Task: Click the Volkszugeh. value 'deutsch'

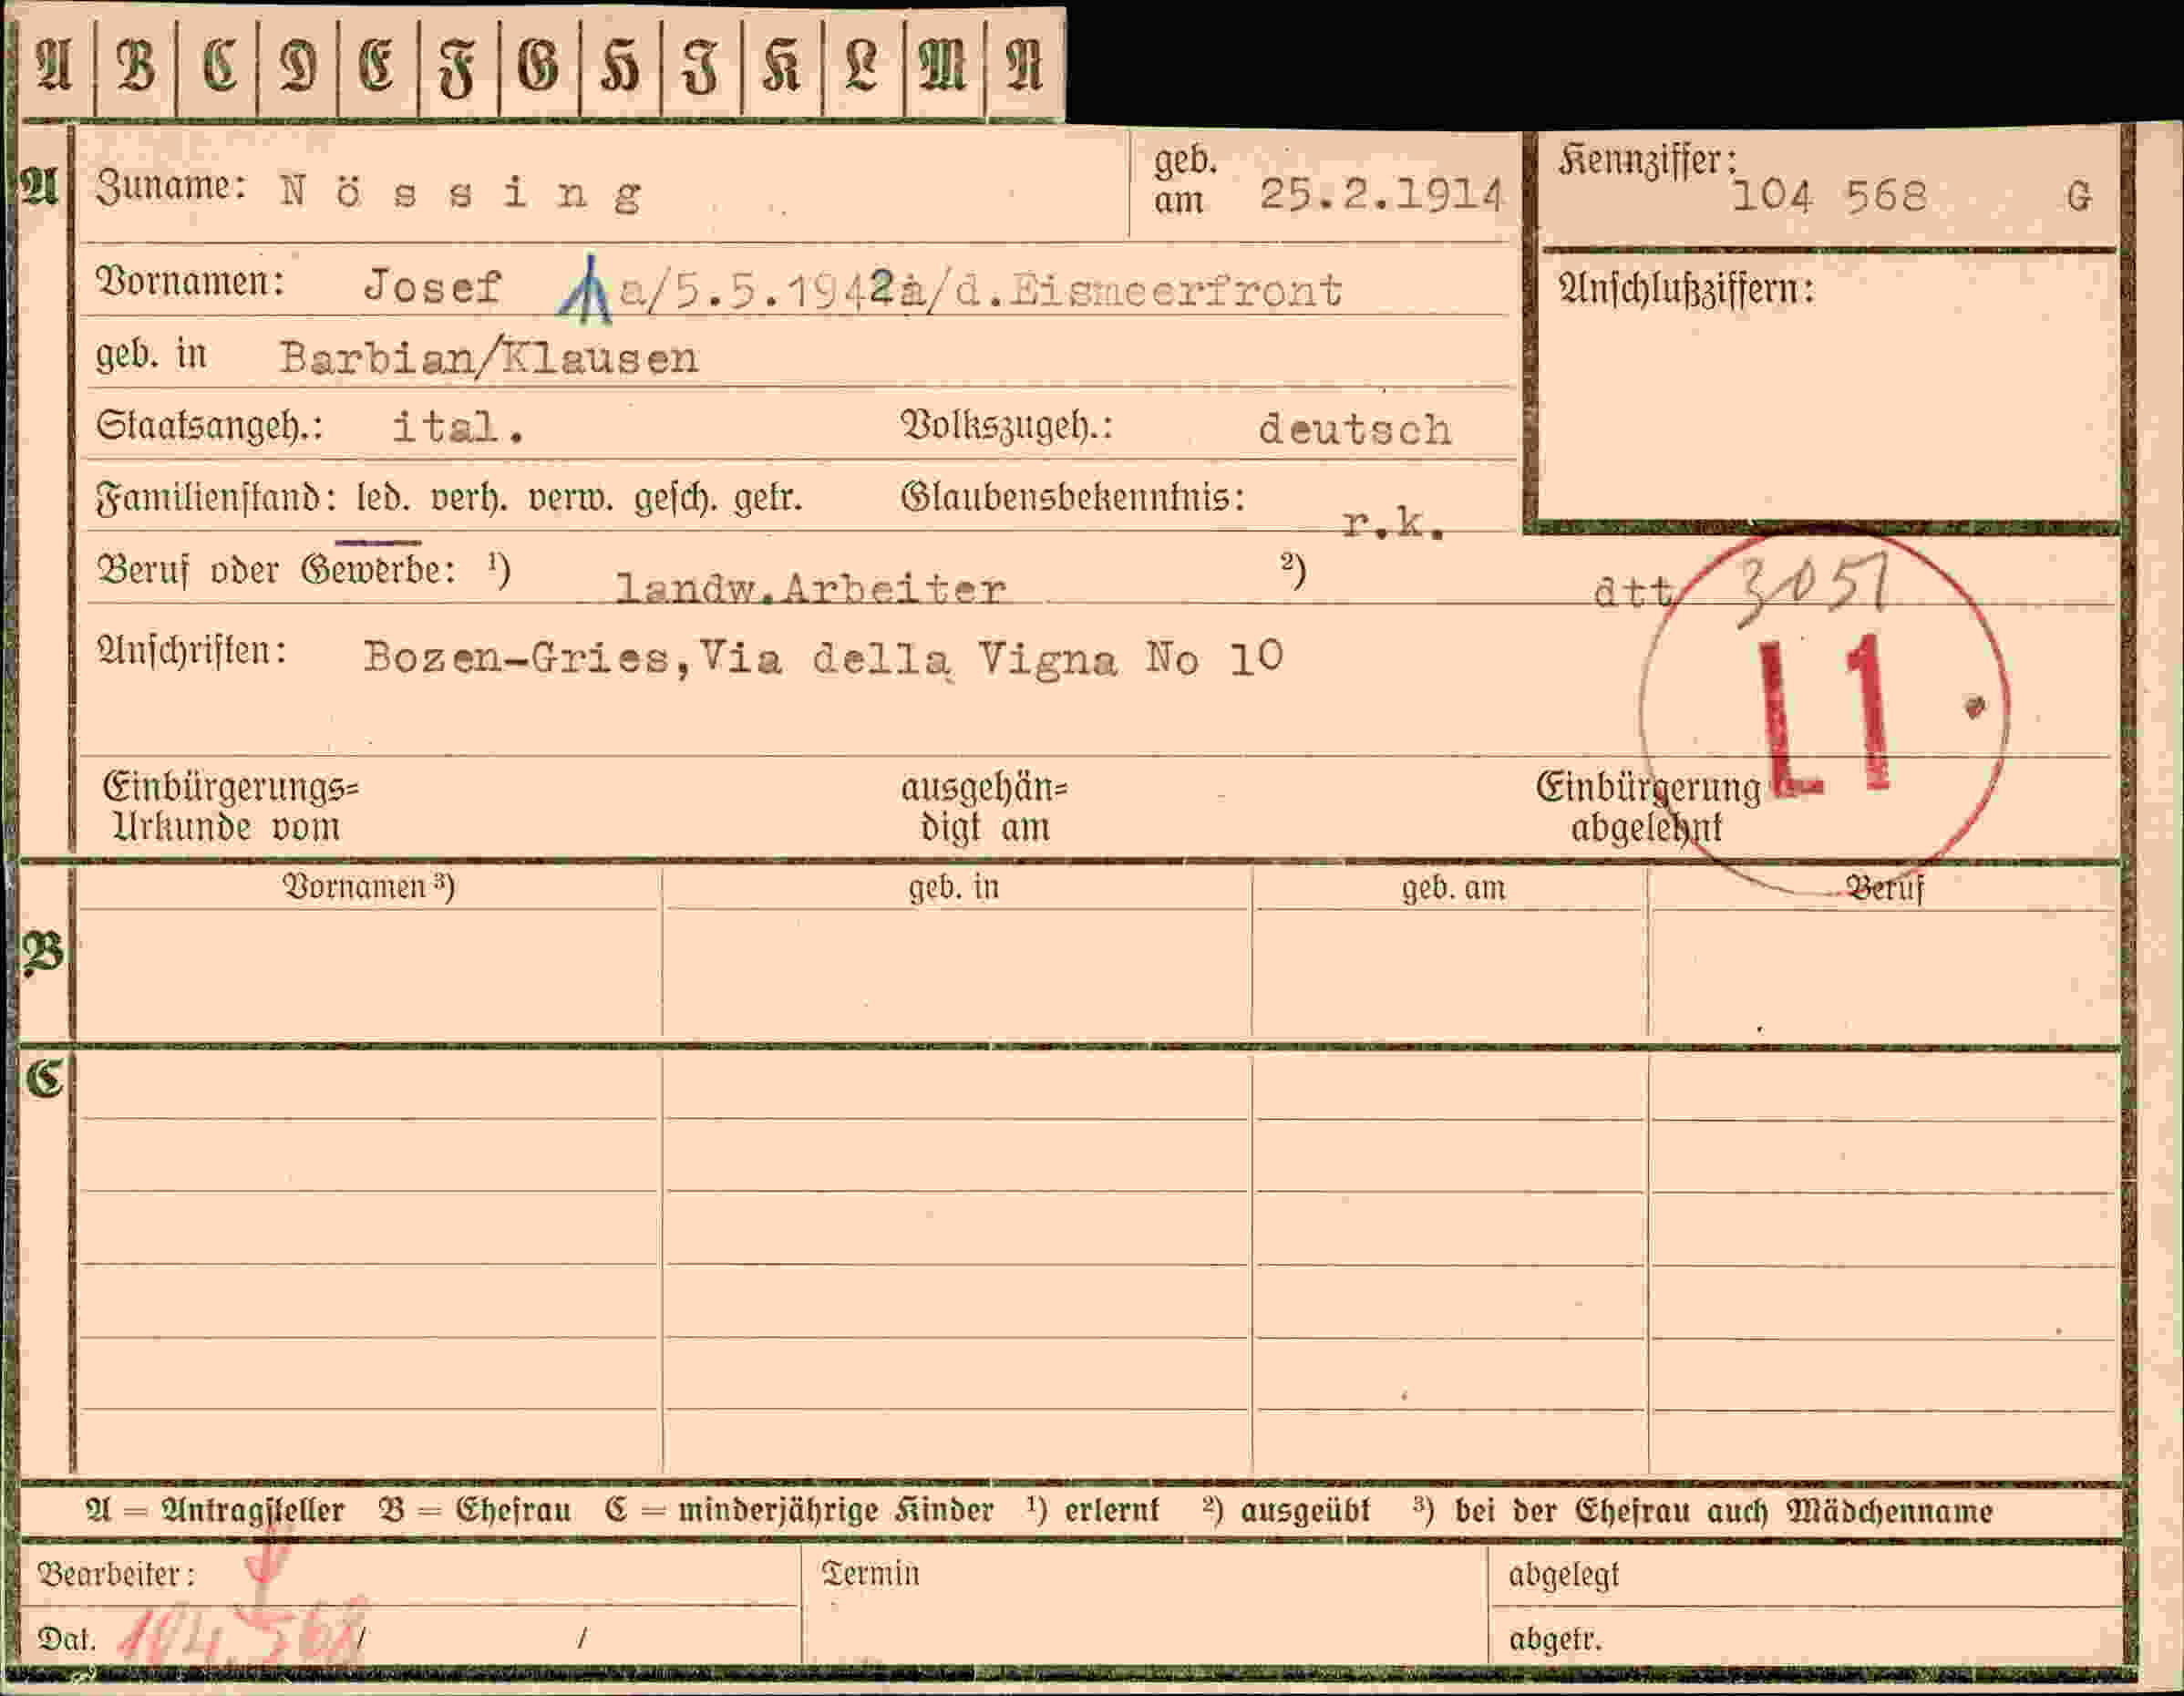Action: coord(1355,429)
